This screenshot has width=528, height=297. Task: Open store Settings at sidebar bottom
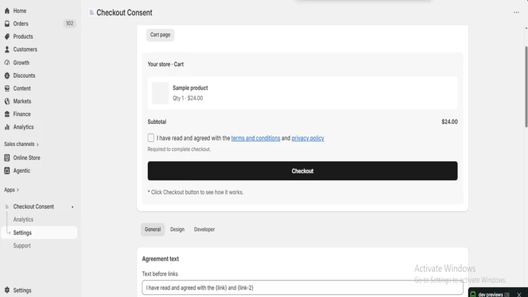22,290
